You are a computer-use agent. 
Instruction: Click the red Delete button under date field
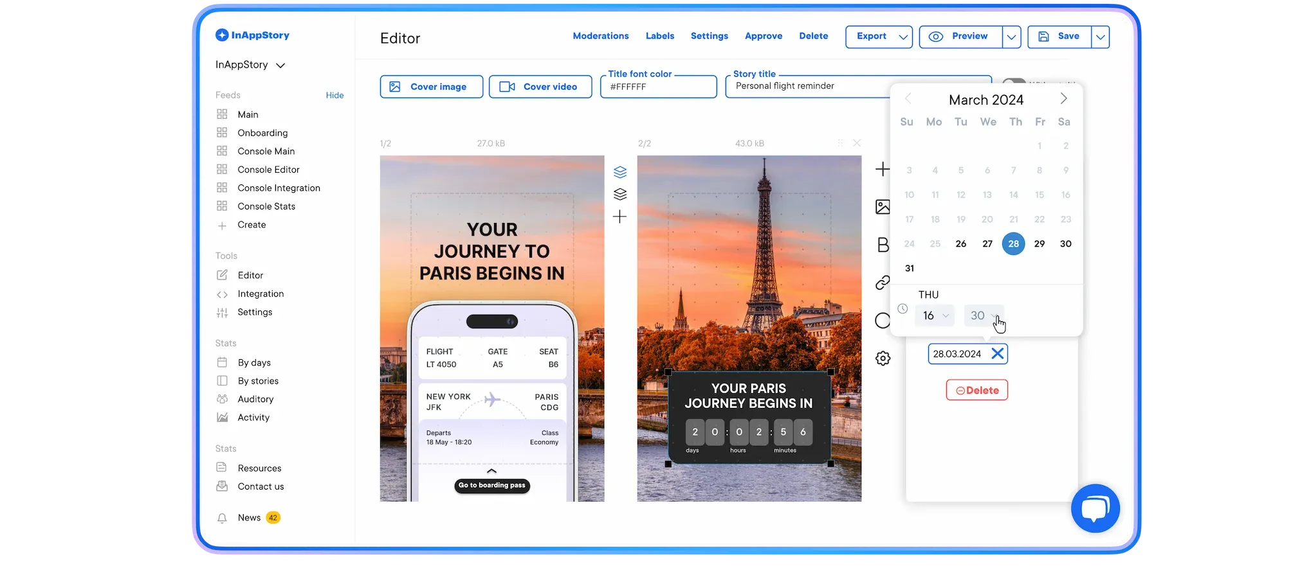(977, 390)
